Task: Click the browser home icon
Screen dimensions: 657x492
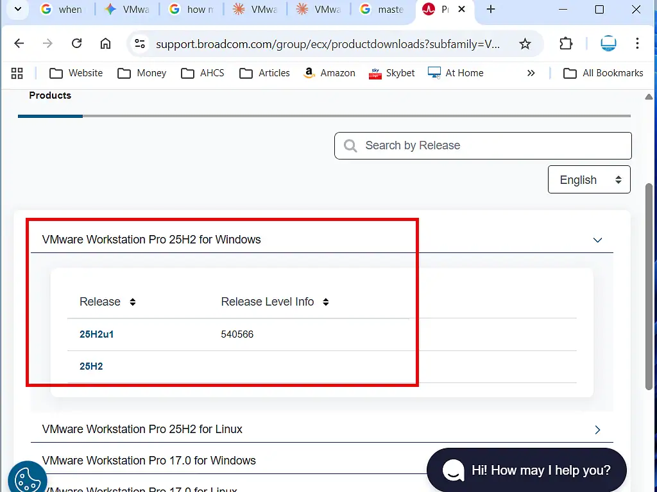Action: (105, 43)
